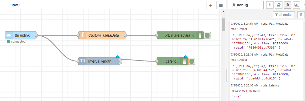The height and width of the screenshot is (101, 305).
Task: Toggle the Latency debug node output button
Action: click(192, 61)
